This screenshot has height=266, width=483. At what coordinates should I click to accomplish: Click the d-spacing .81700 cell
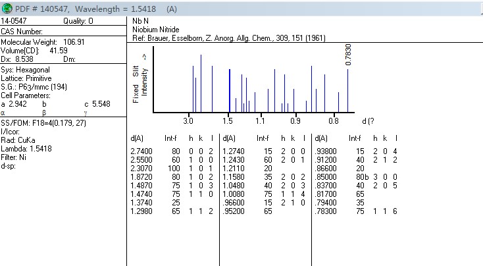coord(326,194)
